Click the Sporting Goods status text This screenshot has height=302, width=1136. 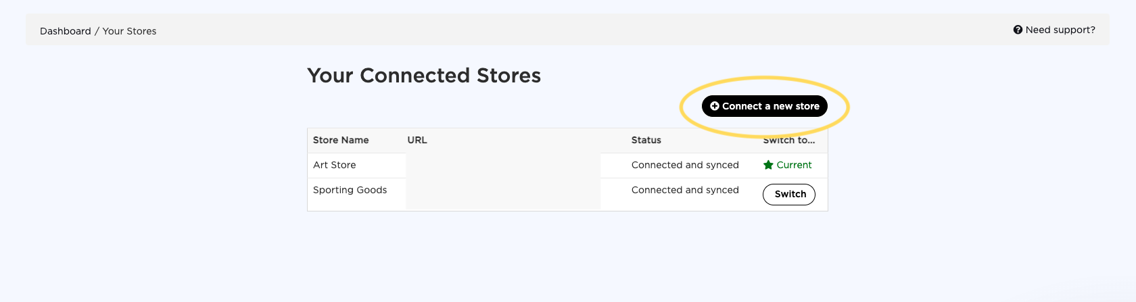click(685, 190)
